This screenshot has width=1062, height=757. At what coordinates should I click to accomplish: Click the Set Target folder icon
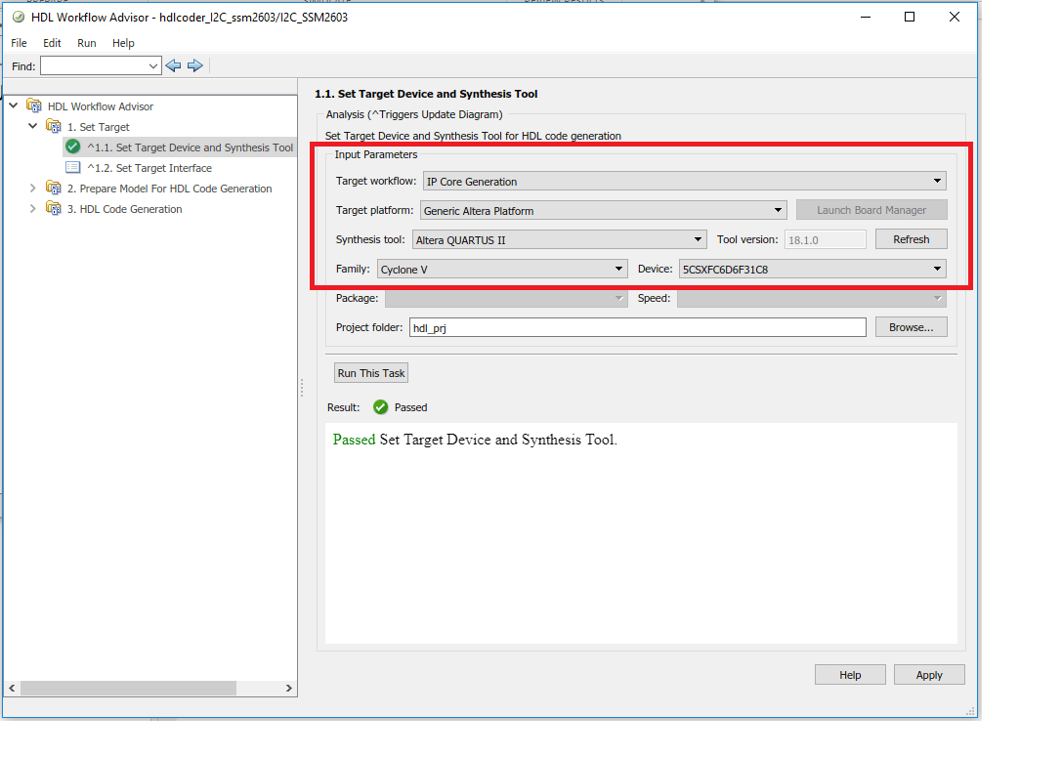(54, 126)
